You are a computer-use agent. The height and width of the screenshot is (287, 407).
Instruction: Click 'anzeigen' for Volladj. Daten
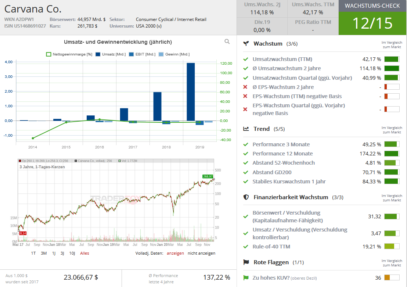click(175, 253)
